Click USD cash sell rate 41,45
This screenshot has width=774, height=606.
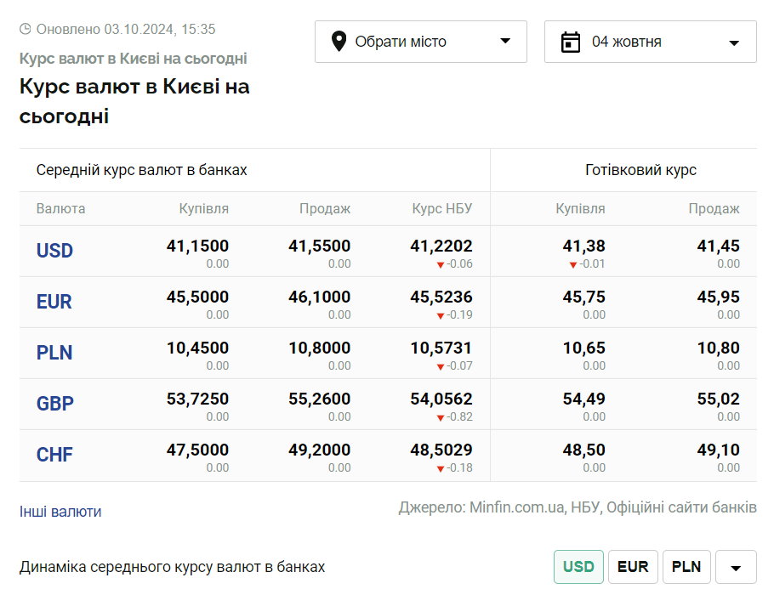point(718,246)
